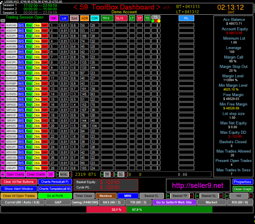Open the chart icon beside CADJPY
The width and height of the screenshot is (255, 224).
point(3,57)
